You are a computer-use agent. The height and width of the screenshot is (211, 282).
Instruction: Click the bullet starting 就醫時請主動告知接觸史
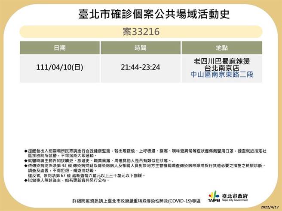(x=98, y=160)
